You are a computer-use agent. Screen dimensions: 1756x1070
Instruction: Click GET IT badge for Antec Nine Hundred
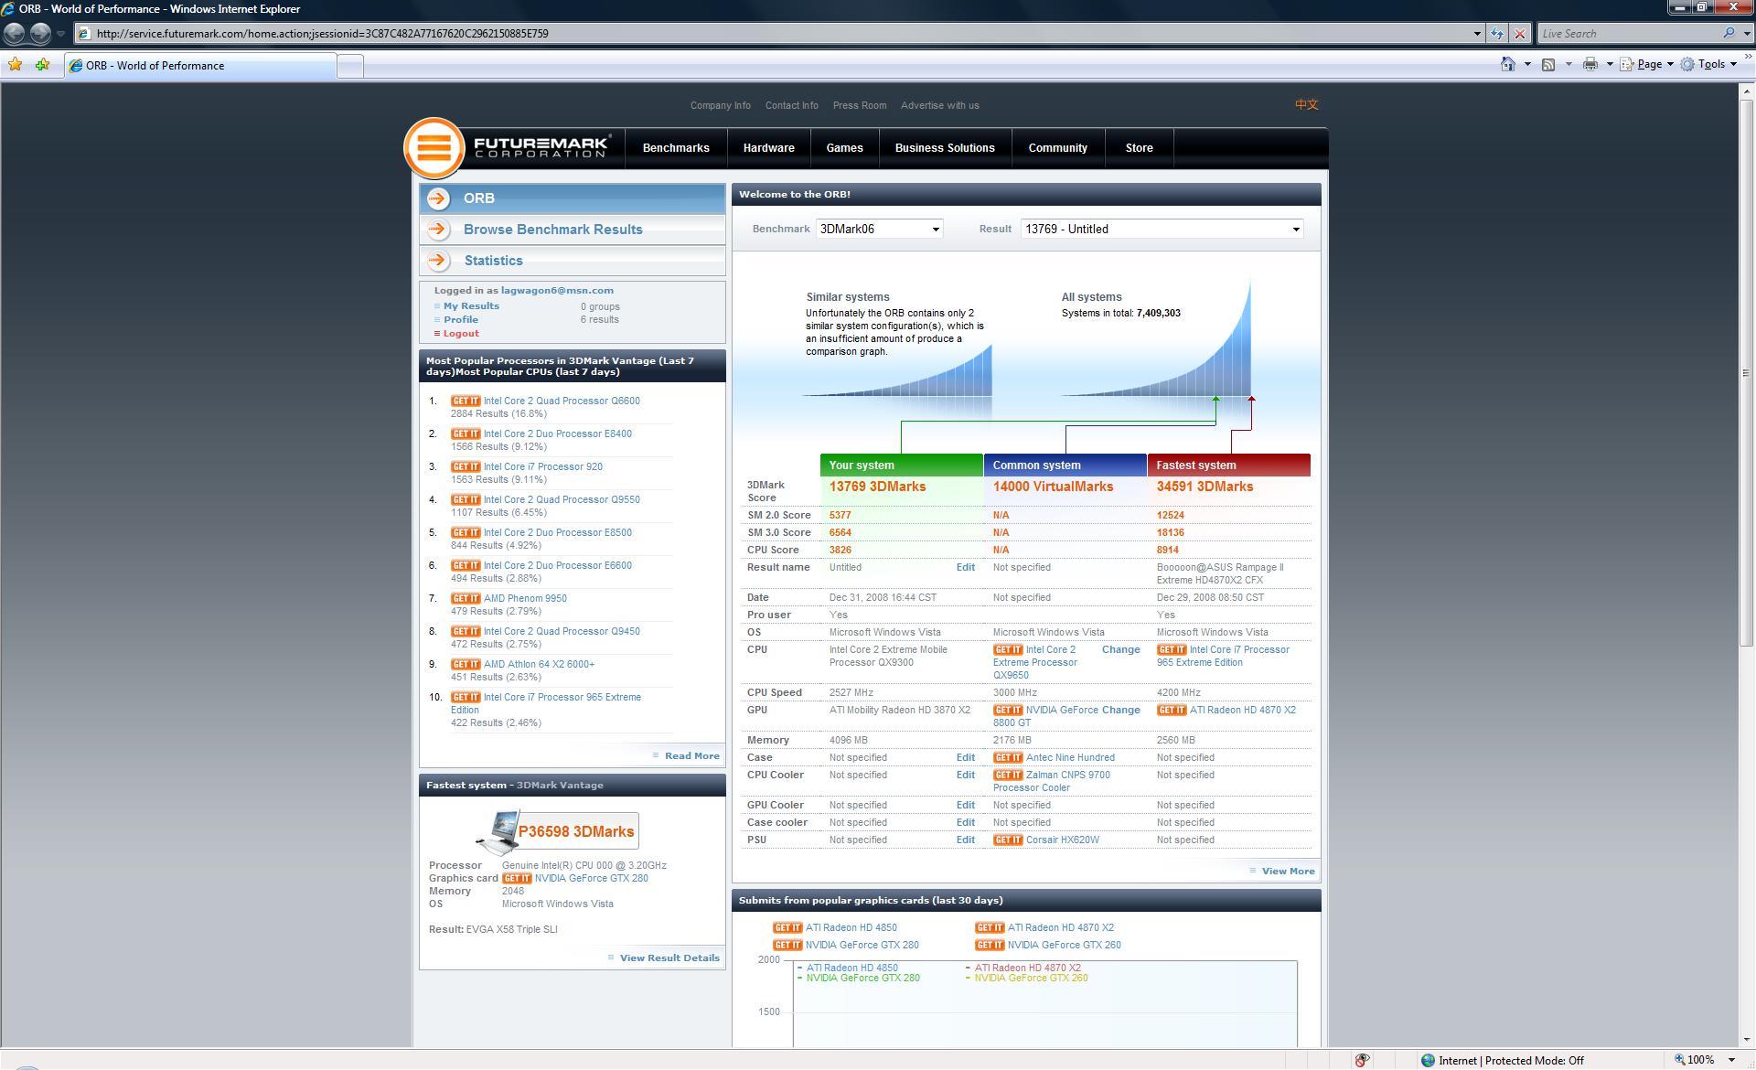1008,758
